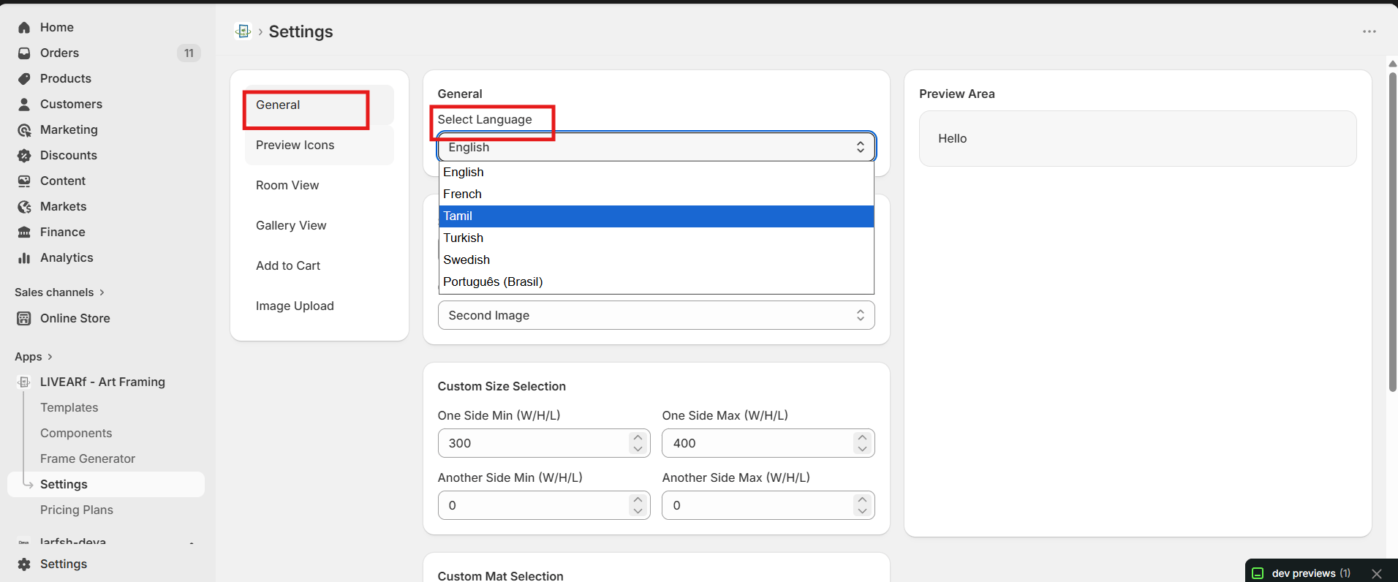
Task: Choose French from the language list
Action: pyautogui.click(x=657, y=194)
